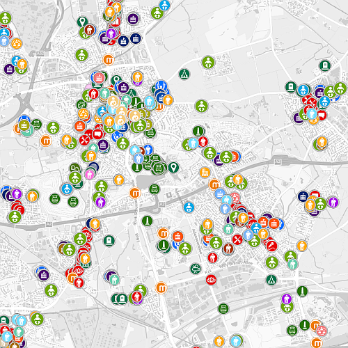The width and height of the screenshot is (348, 348).
Task: Select the brown person marker near the top
Action: [90, 29]
